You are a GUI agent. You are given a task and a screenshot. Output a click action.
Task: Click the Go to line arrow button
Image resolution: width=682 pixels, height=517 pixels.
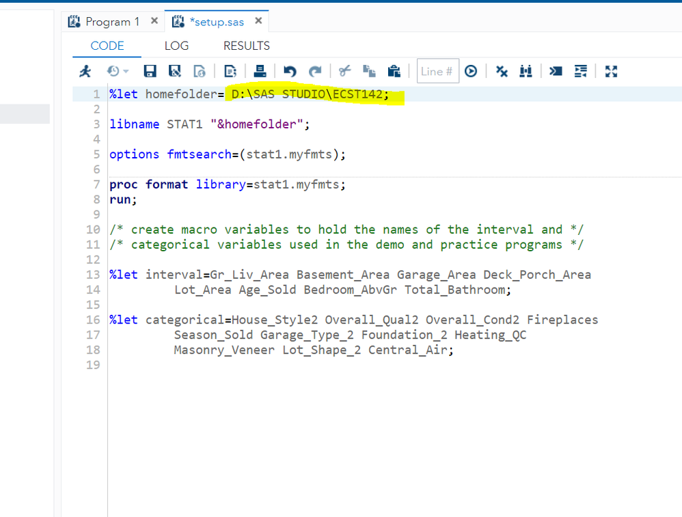(x=471, y=71)
